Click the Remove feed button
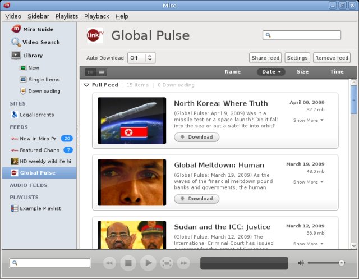 pos(332,58)
